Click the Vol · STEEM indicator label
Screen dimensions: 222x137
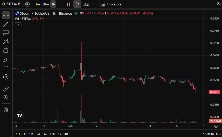tap(23, 19)
